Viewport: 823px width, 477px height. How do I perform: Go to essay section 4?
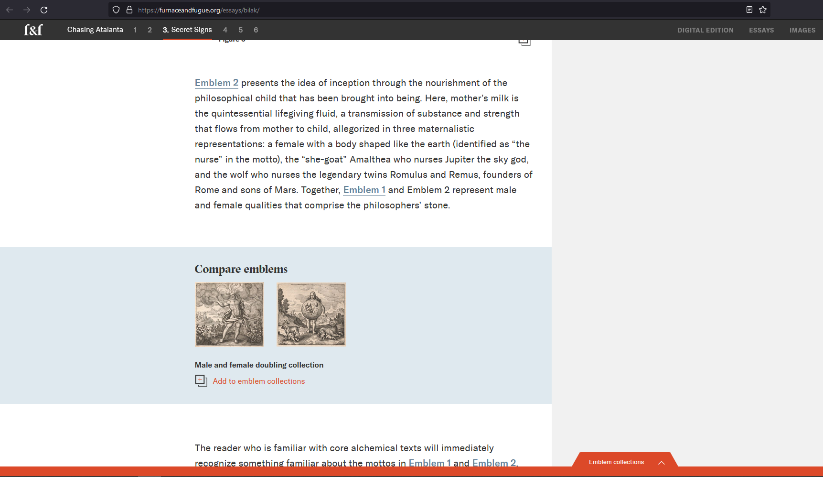(x=225, y=30)
